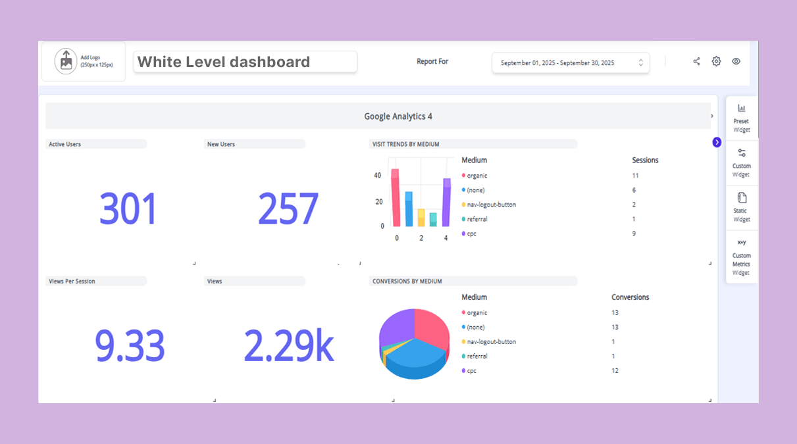
Task: Open settings via the gear icon
Action: tap(716, 61)
